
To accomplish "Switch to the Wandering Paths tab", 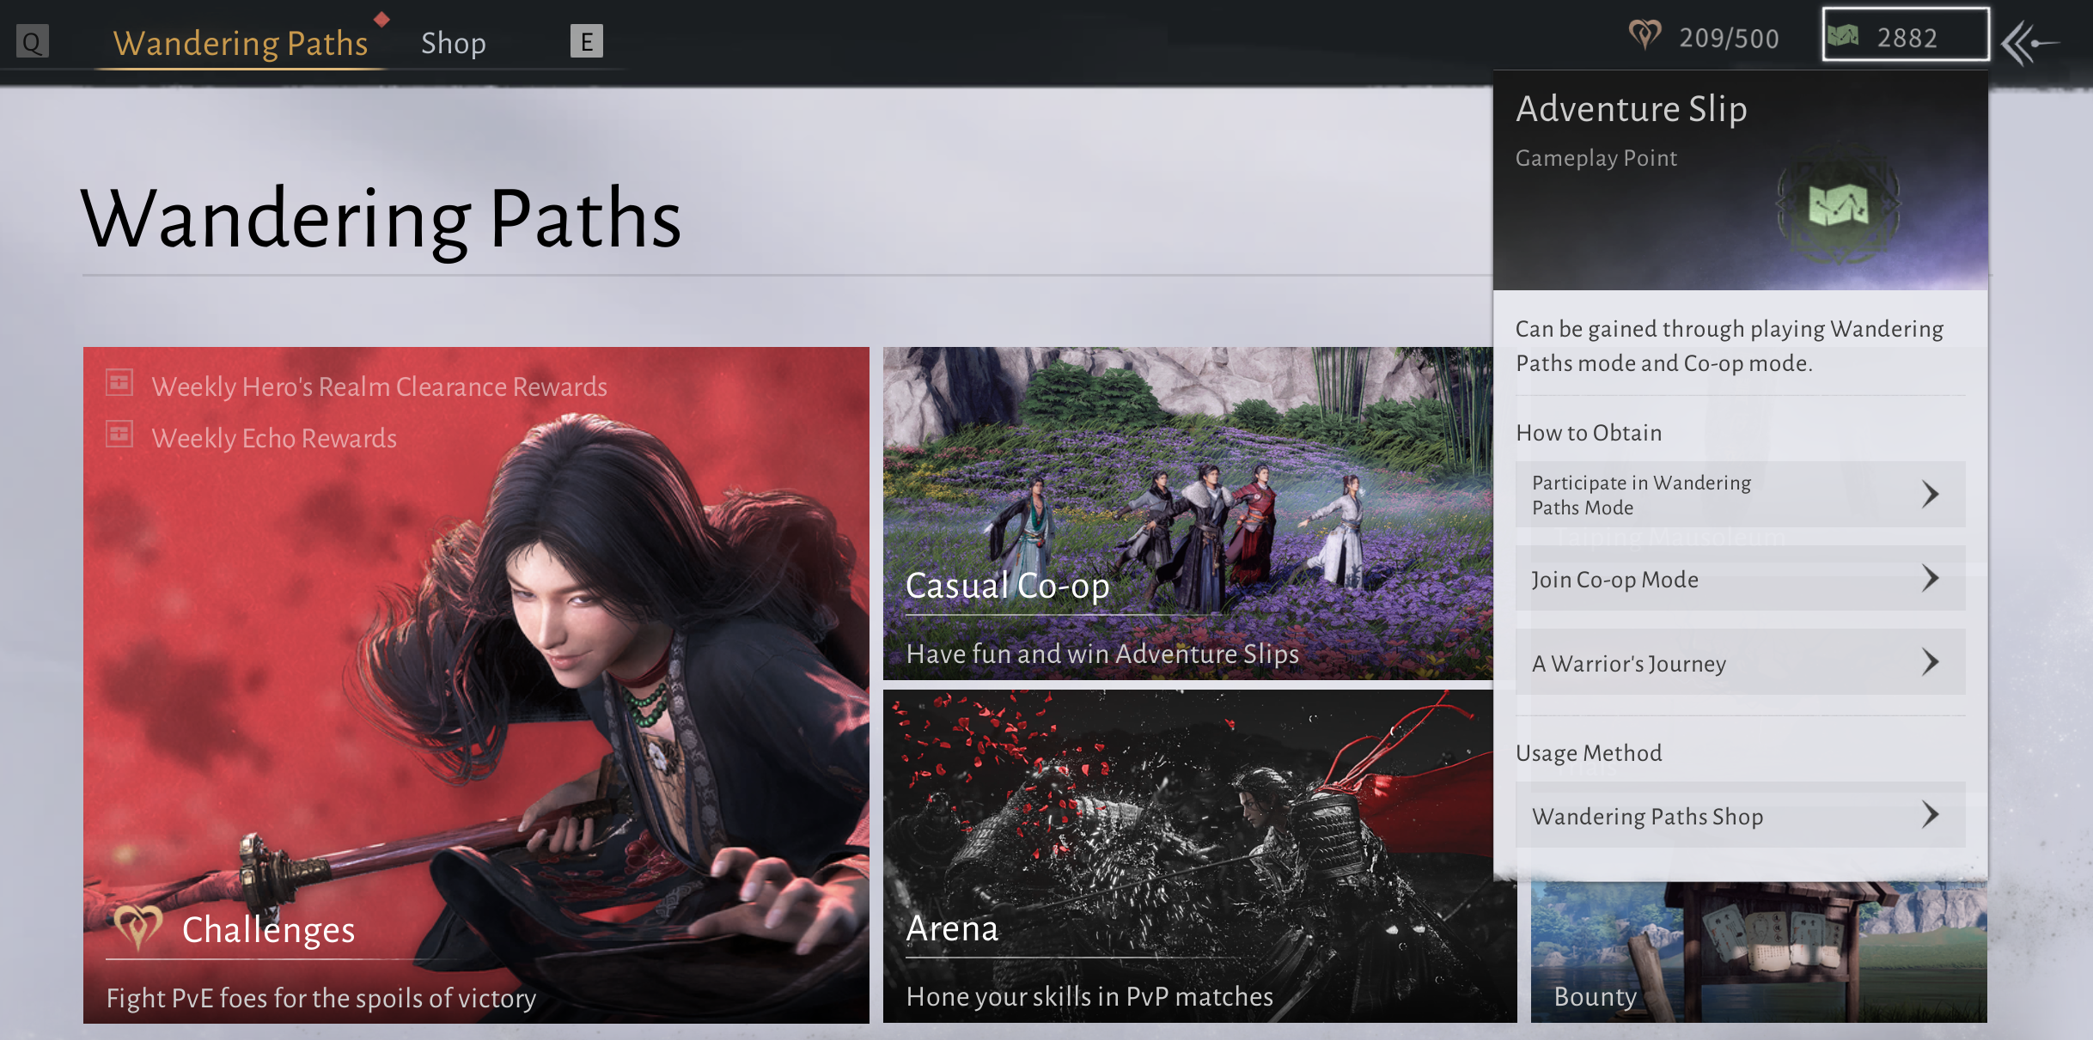I will 241,43.
